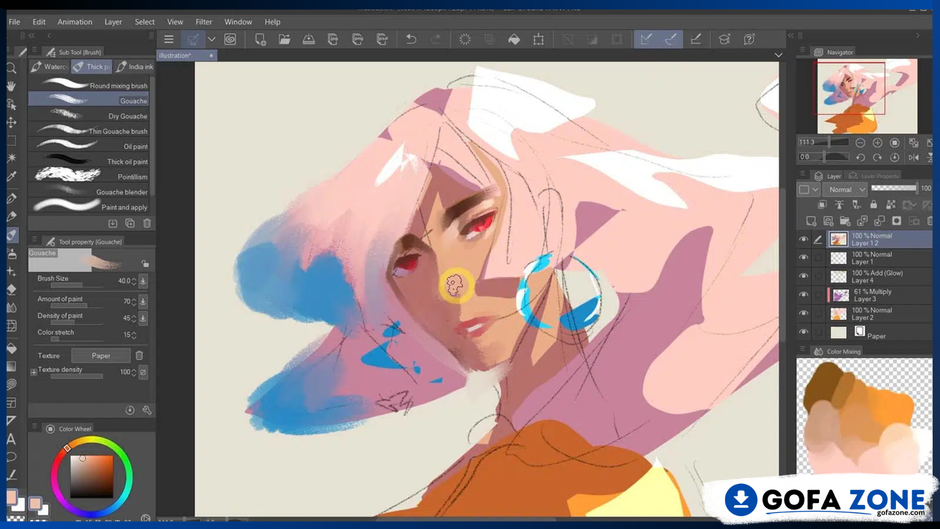Open the Animation menu
This screenshot has height=529, width=940.
coord(75,22)
